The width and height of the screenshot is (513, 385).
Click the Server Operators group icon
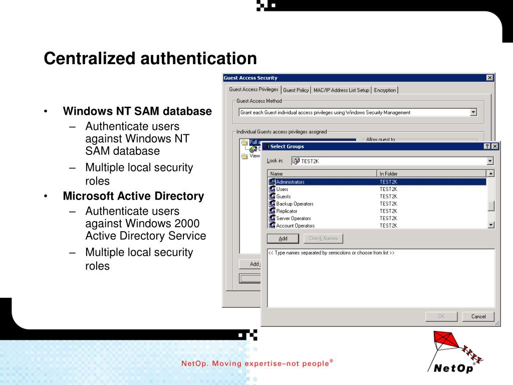click(x=272, y=218)
